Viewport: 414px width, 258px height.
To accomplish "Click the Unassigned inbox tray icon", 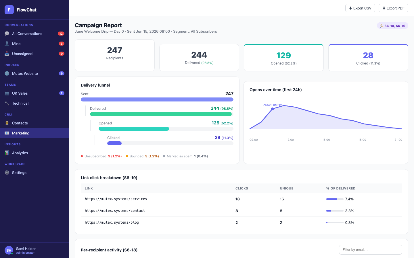I will point(7,54).
